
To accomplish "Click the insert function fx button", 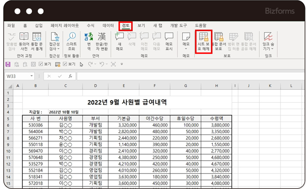I will 70,76.
